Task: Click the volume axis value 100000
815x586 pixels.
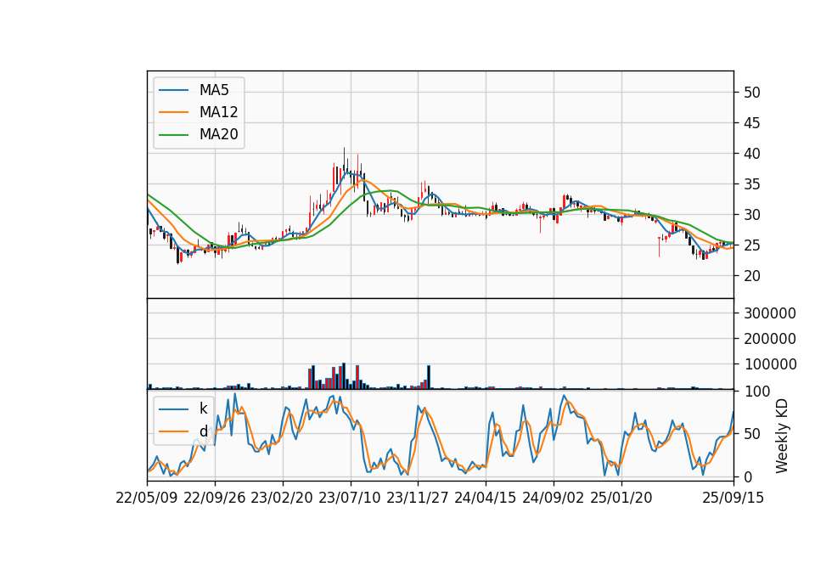Action: pyautogui.click(x=770, y=364)
